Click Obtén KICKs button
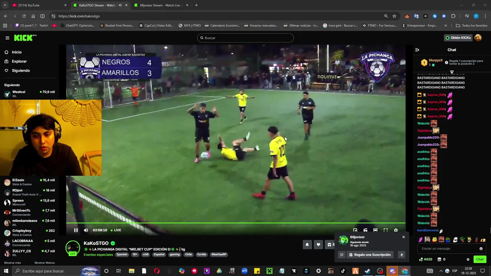The height and width of the screenshot is (276, 491). coord(458,38)
